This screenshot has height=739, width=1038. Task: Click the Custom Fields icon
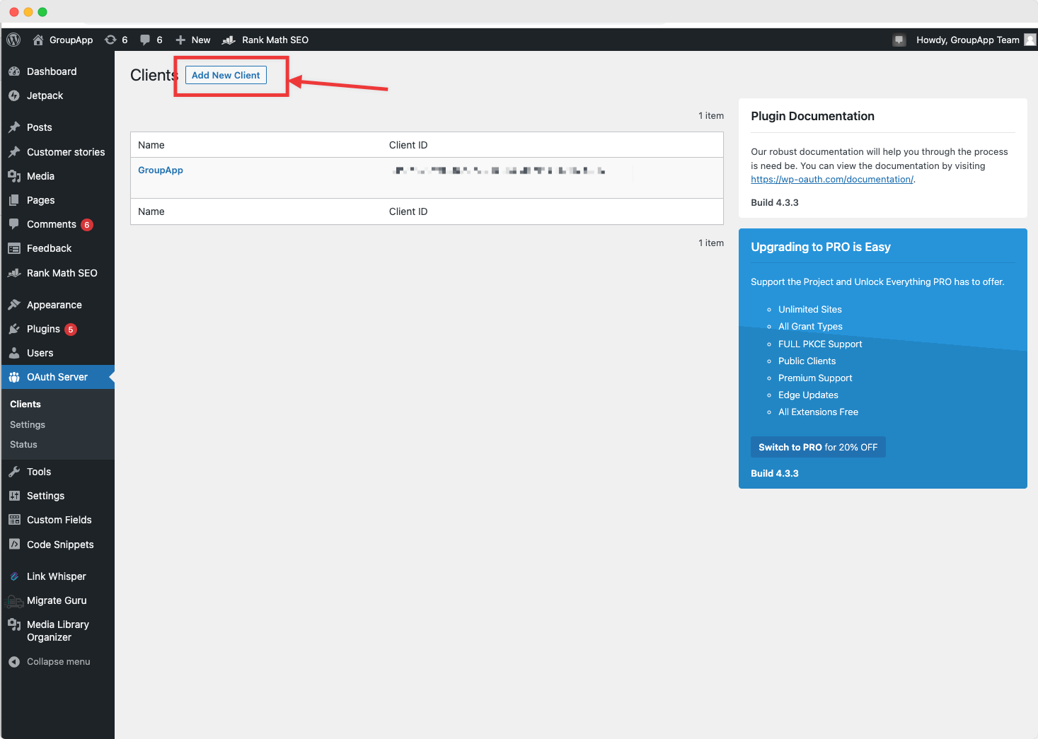click(x=14, y=520)
